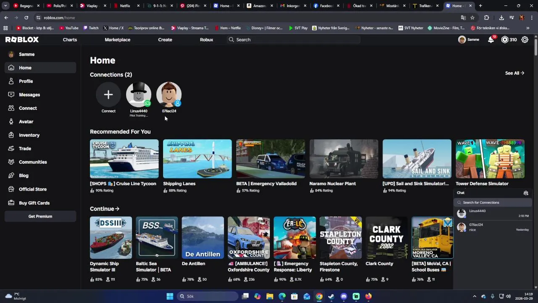Open browser extensions puzzle icon

tap(487, 18)
